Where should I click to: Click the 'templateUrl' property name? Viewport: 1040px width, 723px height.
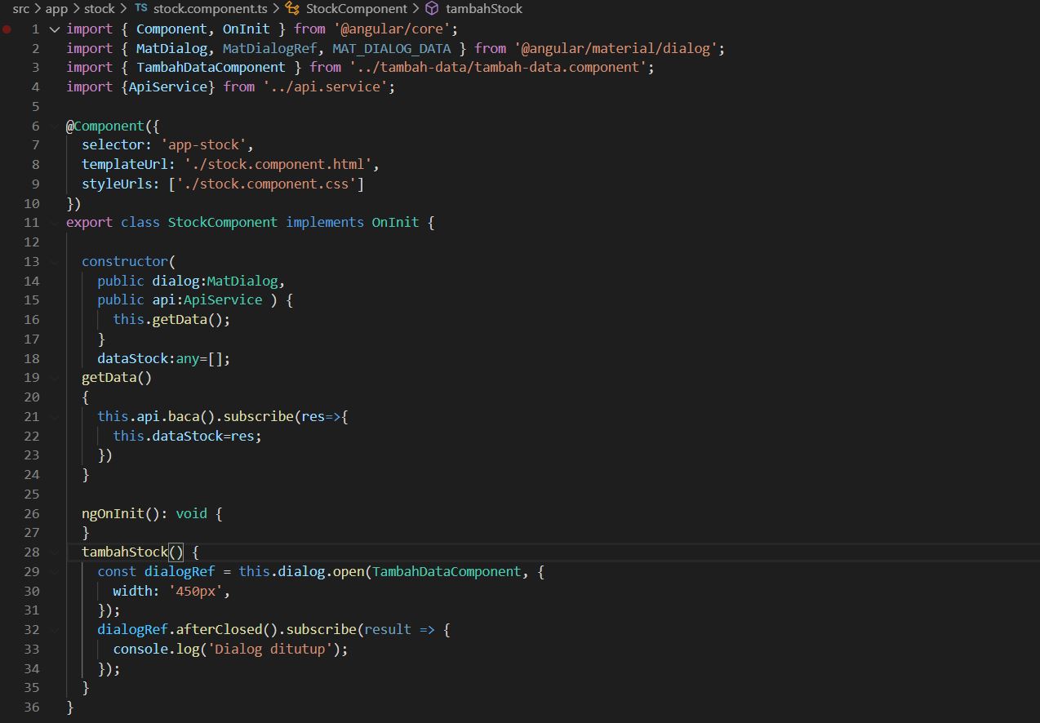(125, 164)
